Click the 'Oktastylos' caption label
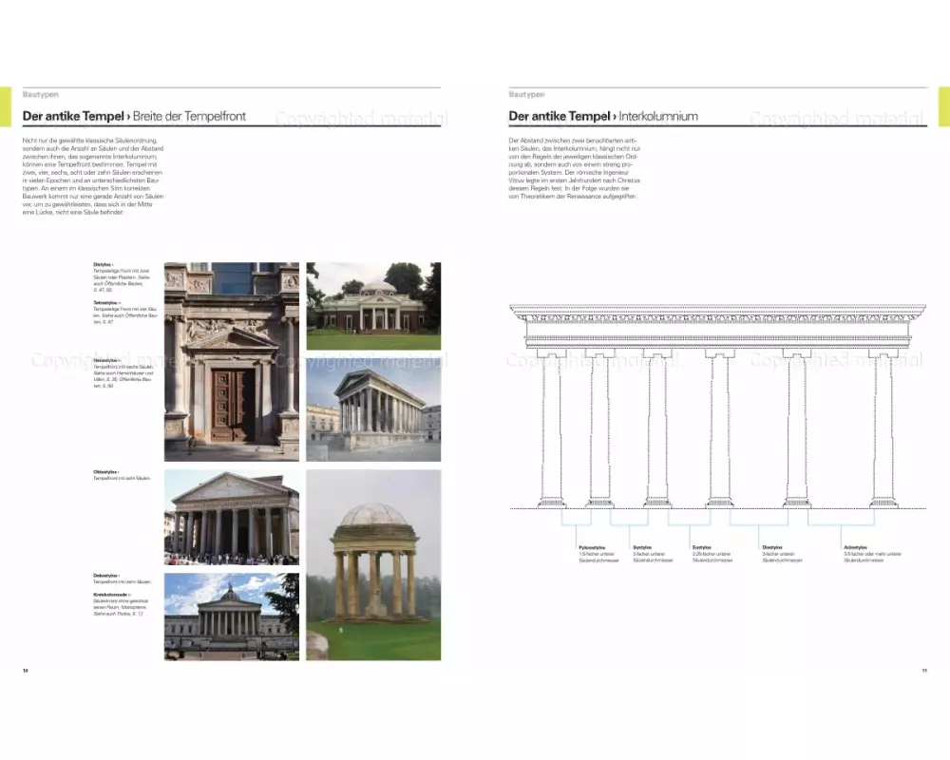 pyautogui.click(x=105, y=472)
